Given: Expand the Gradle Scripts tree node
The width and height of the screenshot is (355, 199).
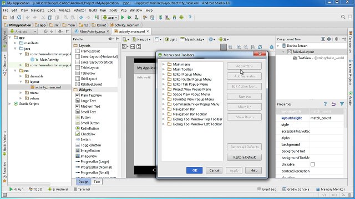Looking at the screenshot, I should [x=10, y=104].
